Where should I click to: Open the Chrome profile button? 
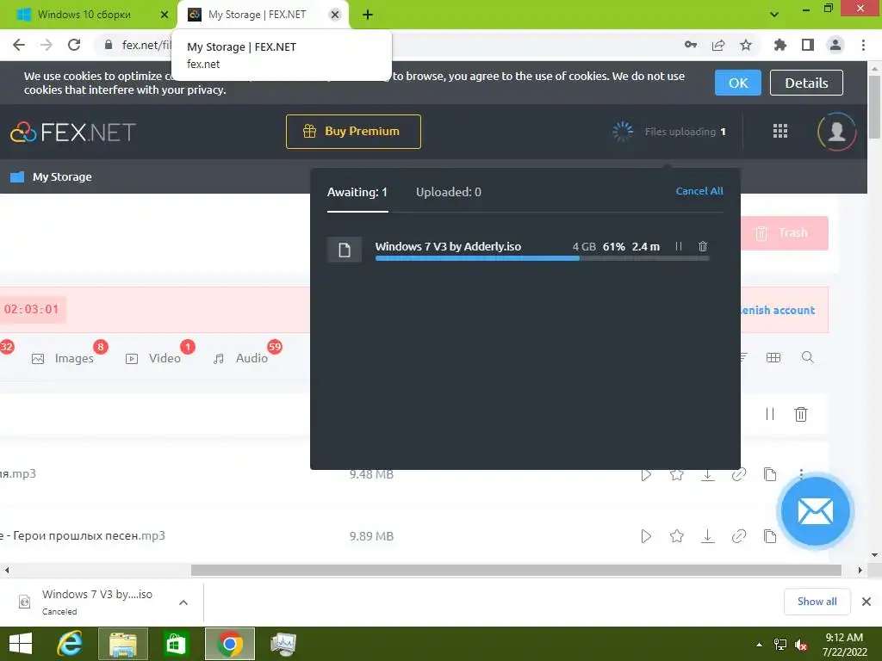[835, 45]
